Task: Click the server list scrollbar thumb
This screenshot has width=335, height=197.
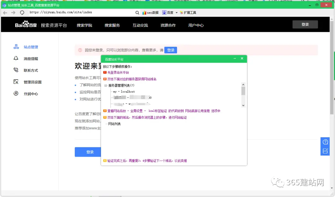Action: pyautogui.click(x=243, y=91)
